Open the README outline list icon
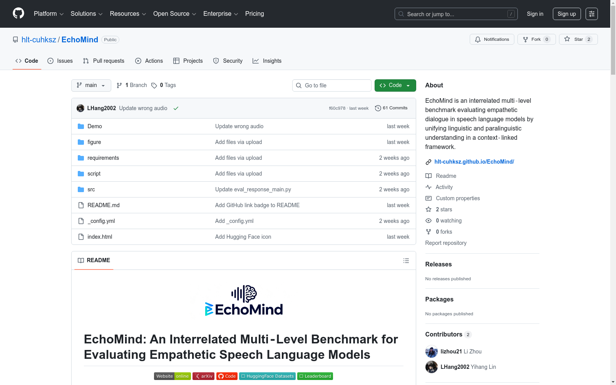 (406, 261)
